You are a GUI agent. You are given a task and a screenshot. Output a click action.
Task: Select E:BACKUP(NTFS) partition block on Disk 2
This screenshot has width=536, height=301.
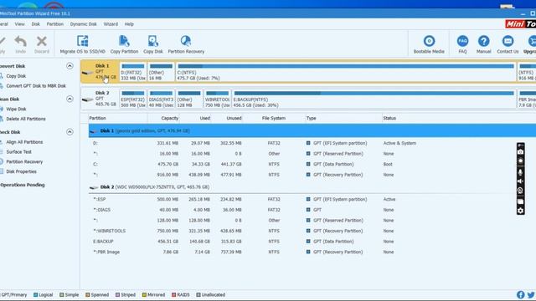click(374, 99)
